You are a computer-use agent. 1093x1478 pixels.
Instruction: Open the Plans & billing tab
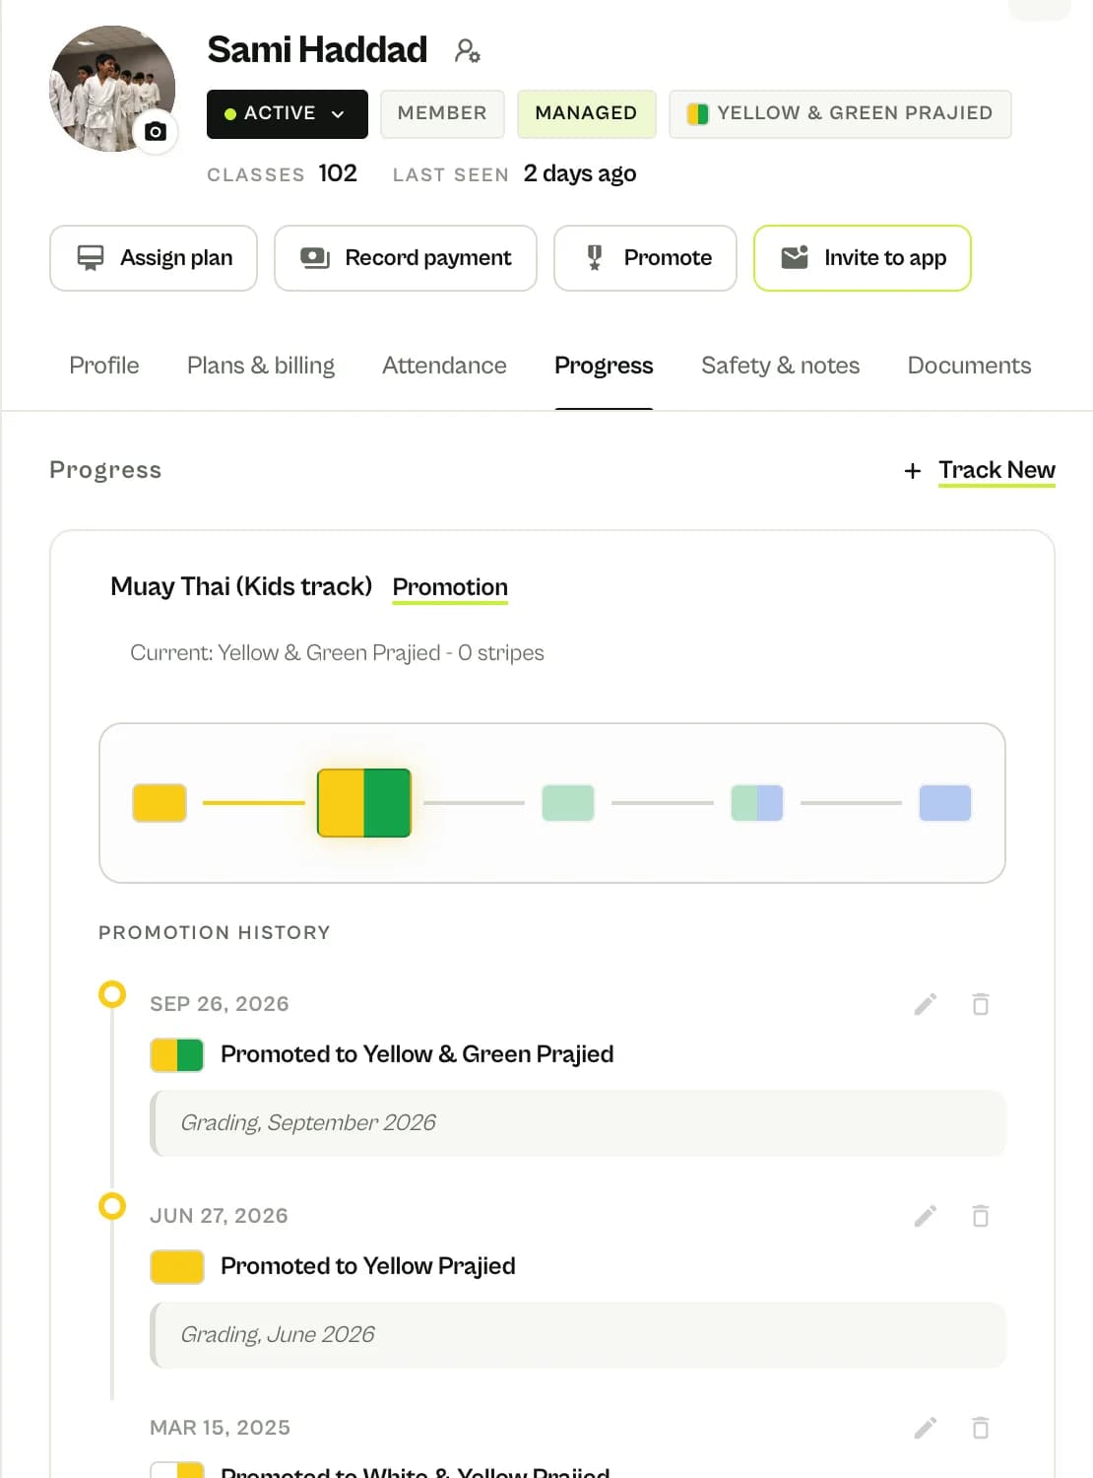tap(261, 366)
